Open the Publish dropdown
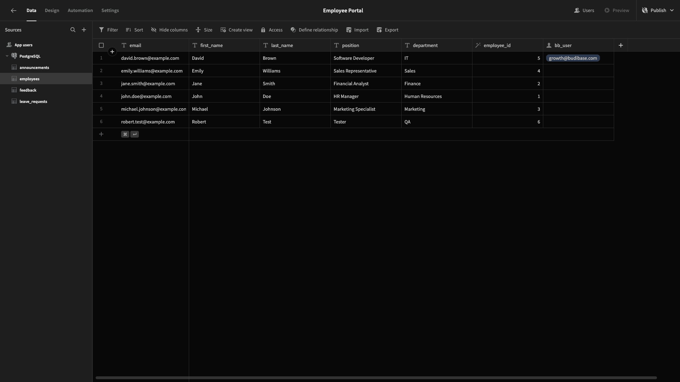Viewport: 680px width, 382px height. (658, 11)
